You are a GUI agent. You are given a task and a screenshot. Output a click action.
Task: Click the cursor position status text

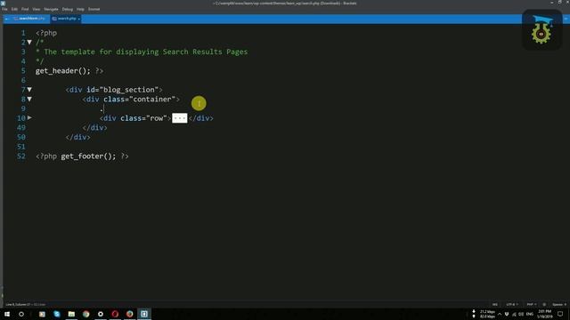26,304
